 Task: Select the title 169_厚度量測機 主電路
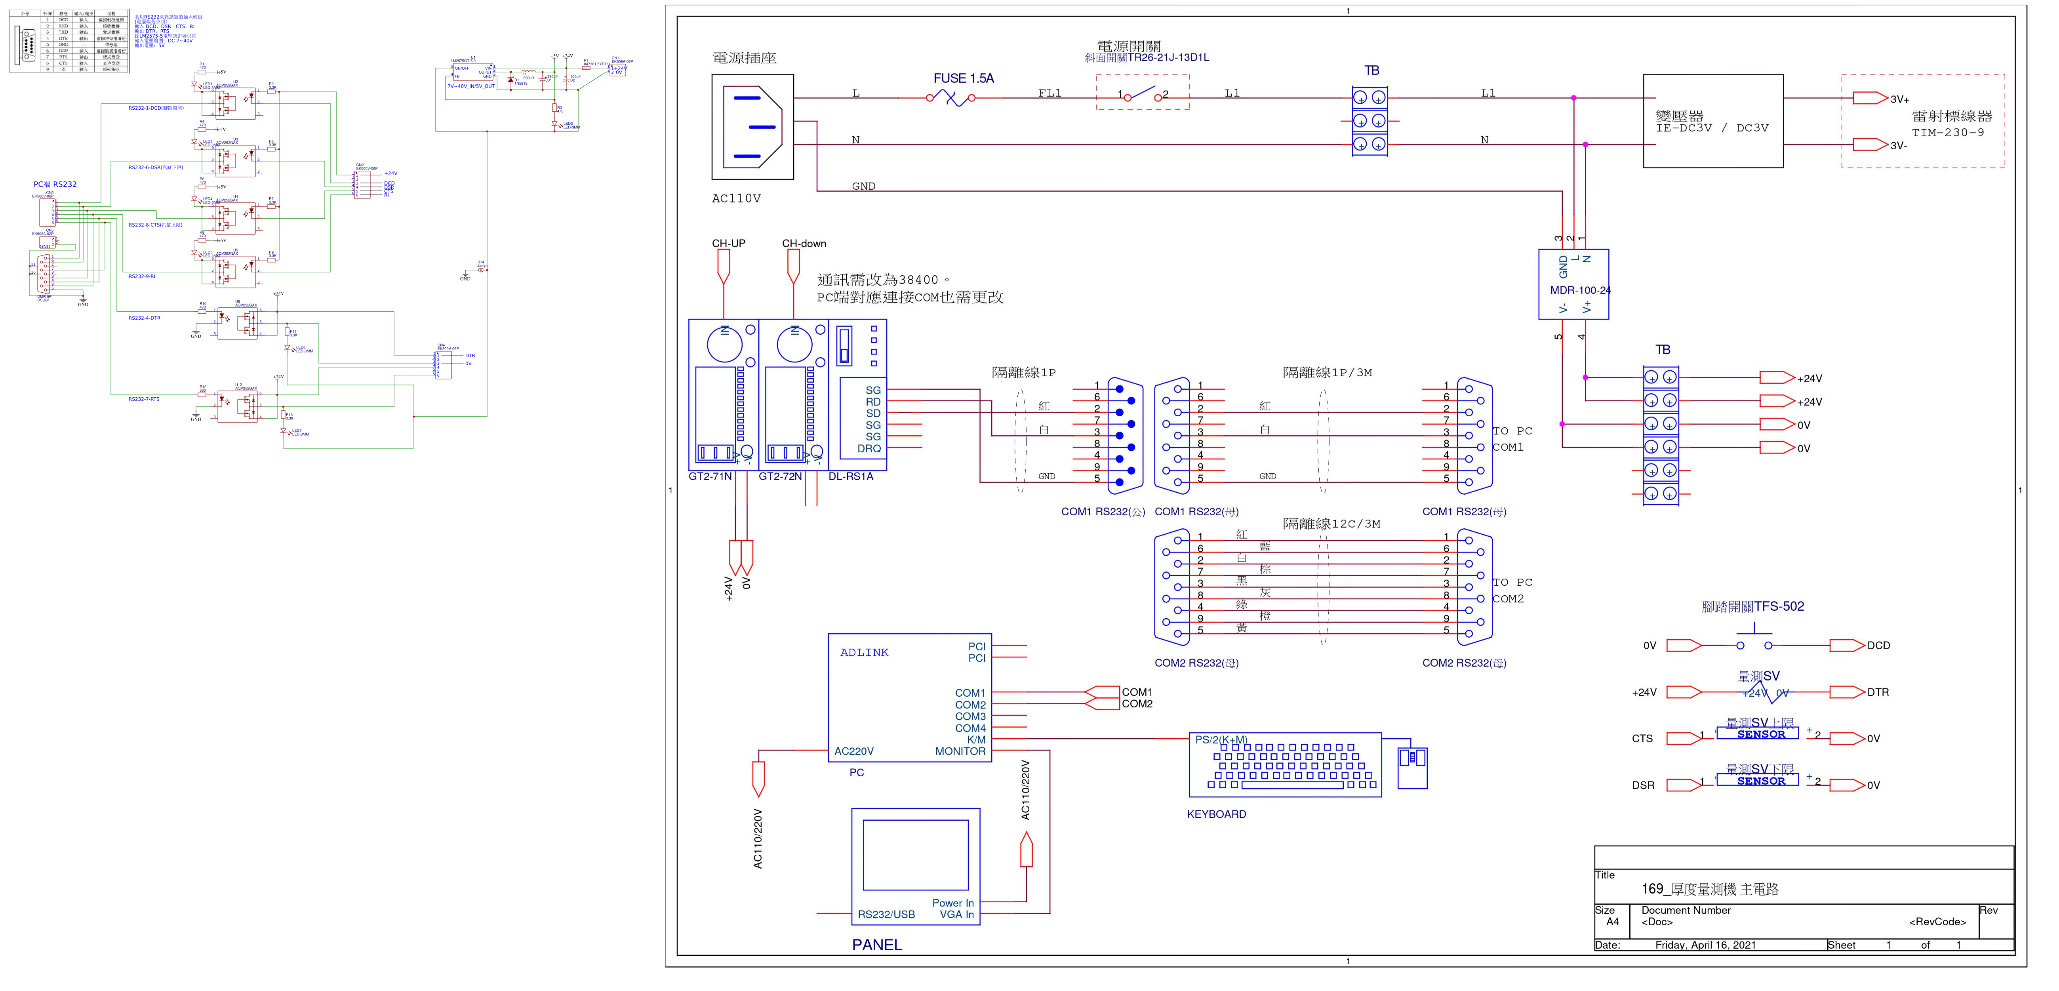[x=1710, y=889]
